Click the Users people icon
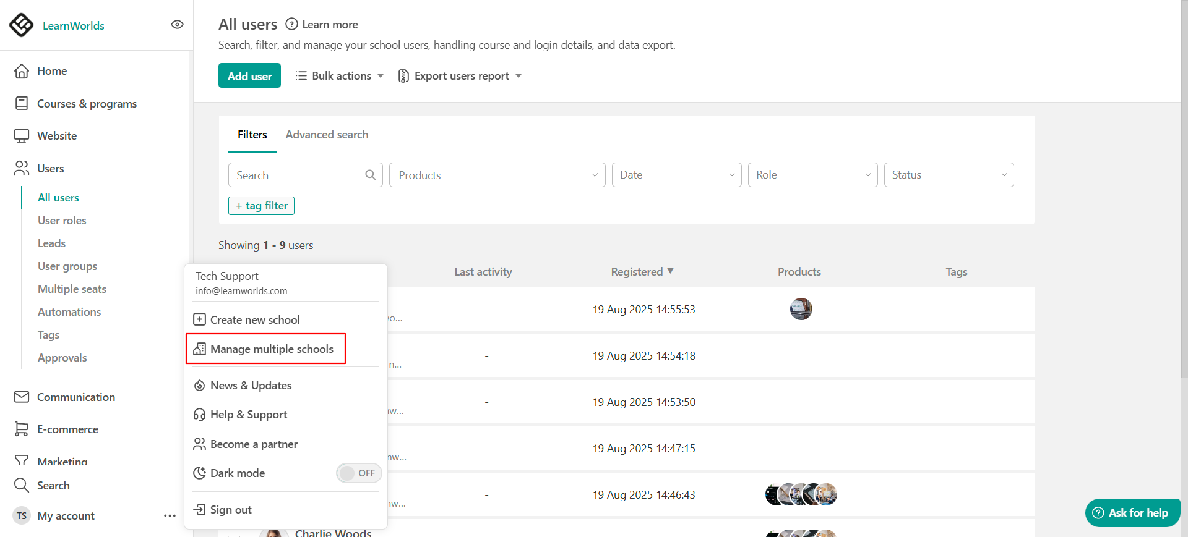The image size is (1188, 537). [22, 168]
